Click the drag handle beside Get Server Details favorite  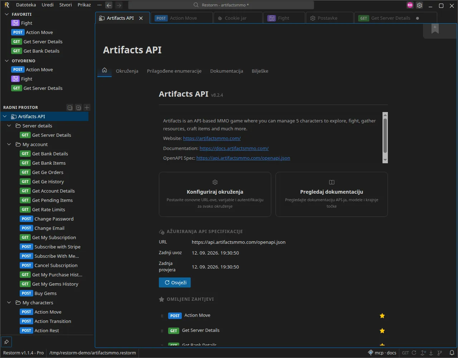(162, 331)
